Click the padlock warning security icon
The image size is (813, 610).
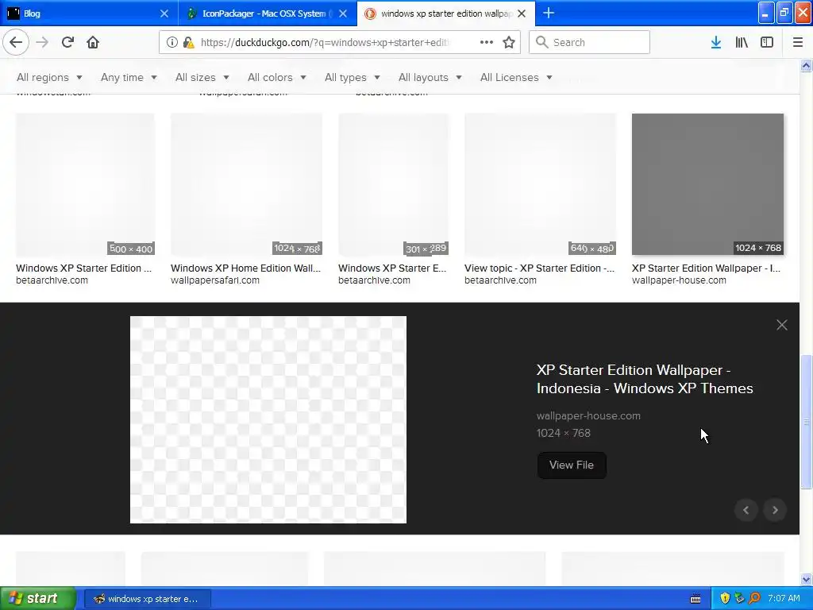click(x=189, y=42)
